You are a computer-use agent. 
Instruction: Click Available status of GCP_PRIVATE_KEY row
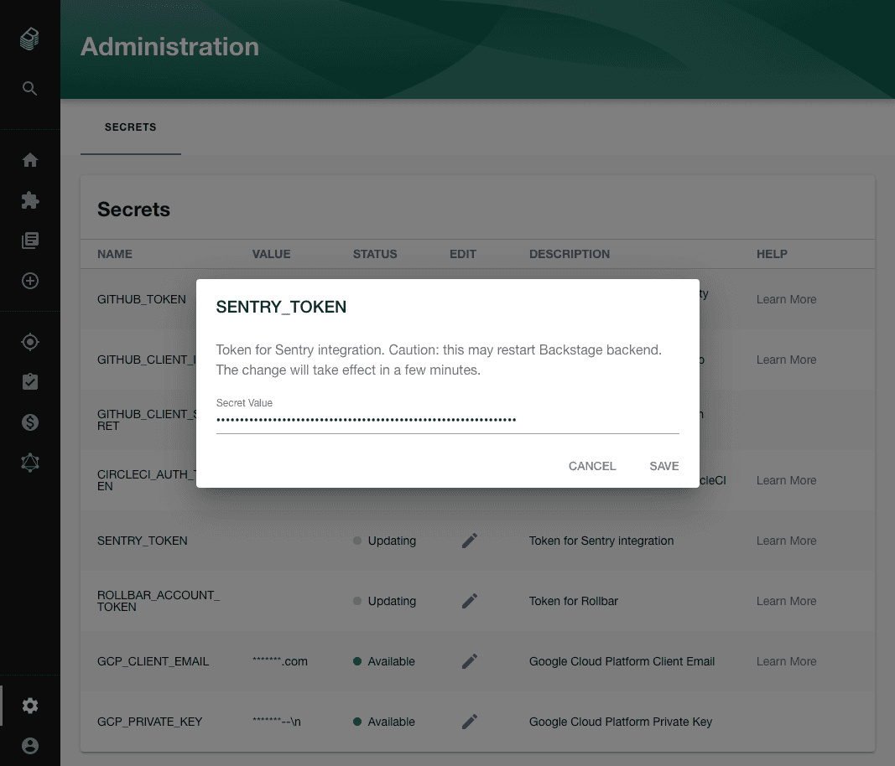pos(384,722)
